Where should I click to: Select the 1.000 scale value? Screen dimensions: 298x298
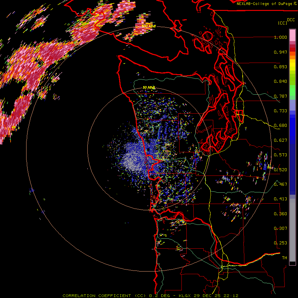pyautogui.click(x=280, y=37)
